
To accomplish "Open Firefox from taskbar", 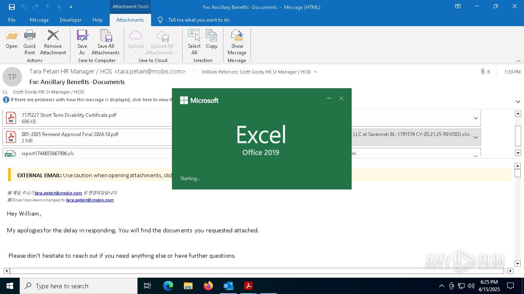I will 208,286.
